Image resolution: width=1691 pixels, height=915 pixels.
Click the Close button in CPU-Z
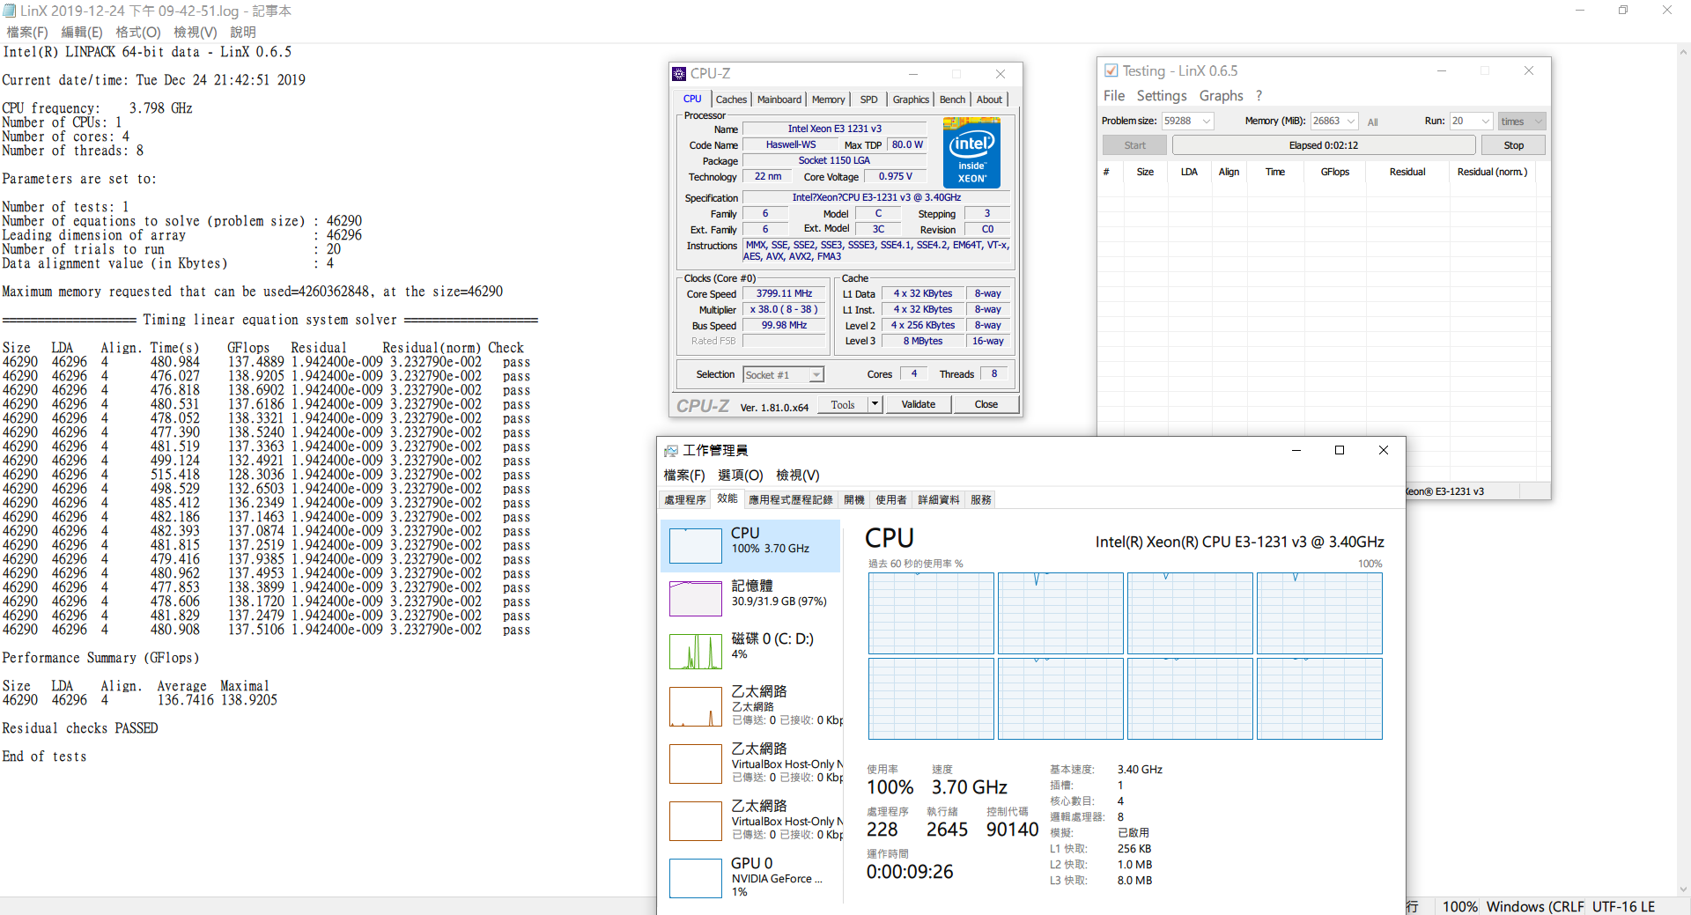click(986, 404)
